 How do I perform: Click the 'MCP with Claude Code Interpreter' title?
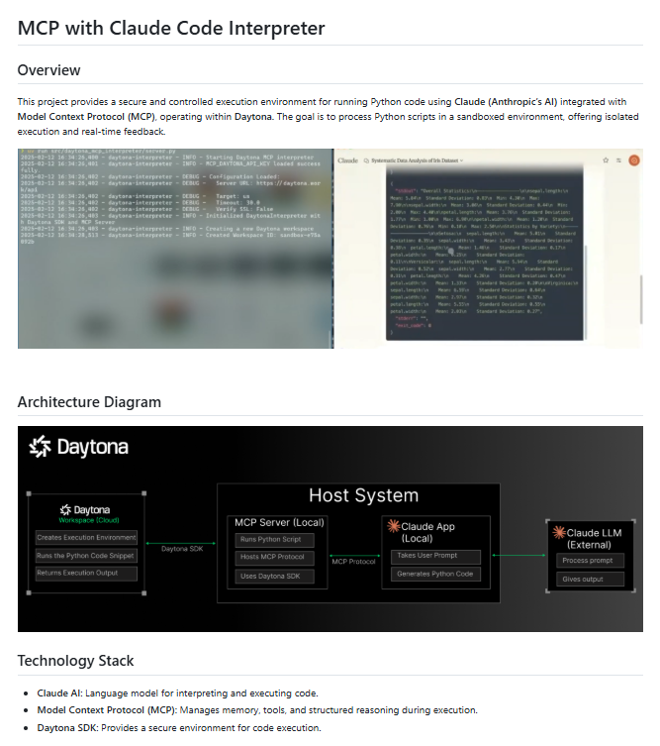click(x=171, y=28)
